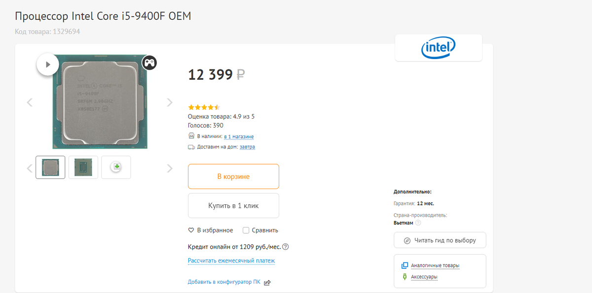Click the gamepad icon on the product image
Screen dimensions: 592x293
pyautogui.click(x=149, y=63)
